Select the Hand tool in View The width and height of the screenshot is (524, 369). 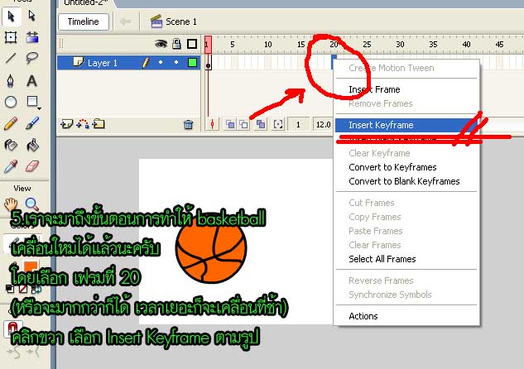[x=11, y=204]
